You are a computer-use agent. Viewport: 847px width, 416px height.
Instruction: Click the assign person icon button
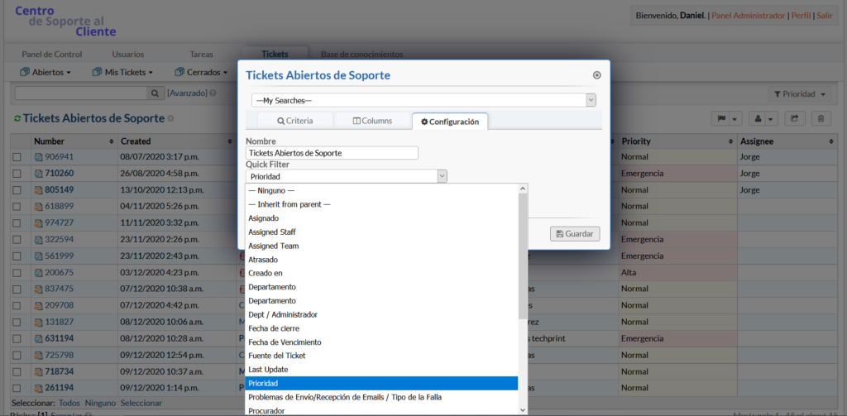pyautogui.click(x=766, y=119)
